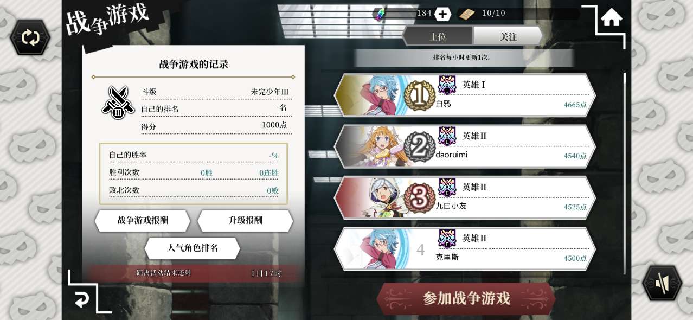
Task: Mute sound with the speaker hexagon icon
Action: click(662, 283)
